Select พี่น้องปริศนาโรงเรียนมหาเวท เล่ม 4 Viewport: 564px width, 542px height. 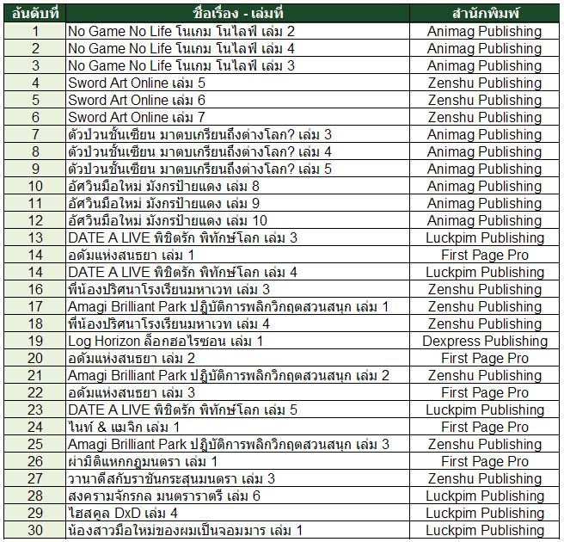click(x=238, y=323)
